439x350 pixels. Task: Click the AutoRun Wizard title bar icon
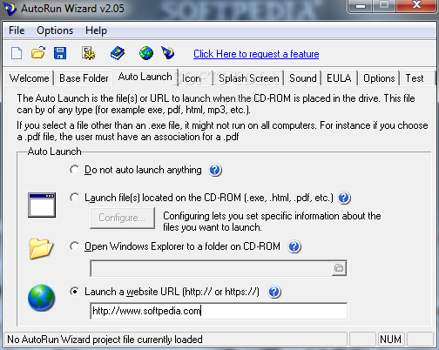point(10,9)
